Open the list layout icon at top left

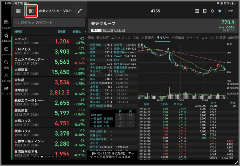point(19,11)
